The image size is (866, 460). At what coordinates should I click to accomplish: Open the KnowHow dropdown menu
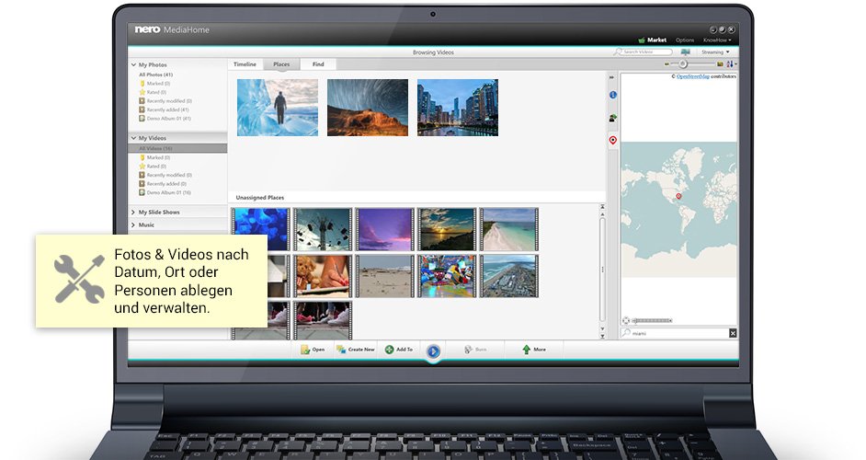tap(717, 40)
